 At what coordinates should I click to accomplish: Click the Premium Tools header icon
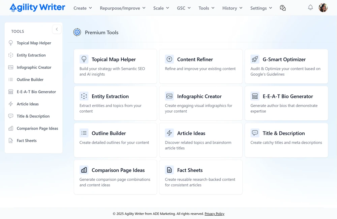point(77,32)
